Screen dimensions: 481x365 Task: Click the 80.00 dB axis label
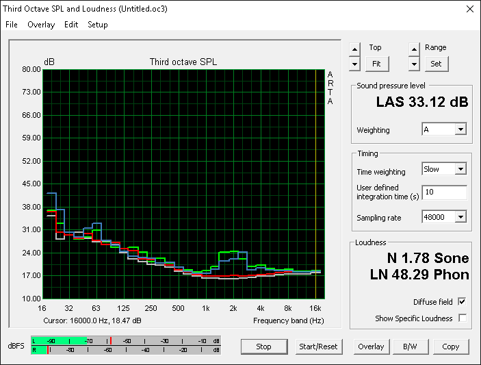[31, 69]
